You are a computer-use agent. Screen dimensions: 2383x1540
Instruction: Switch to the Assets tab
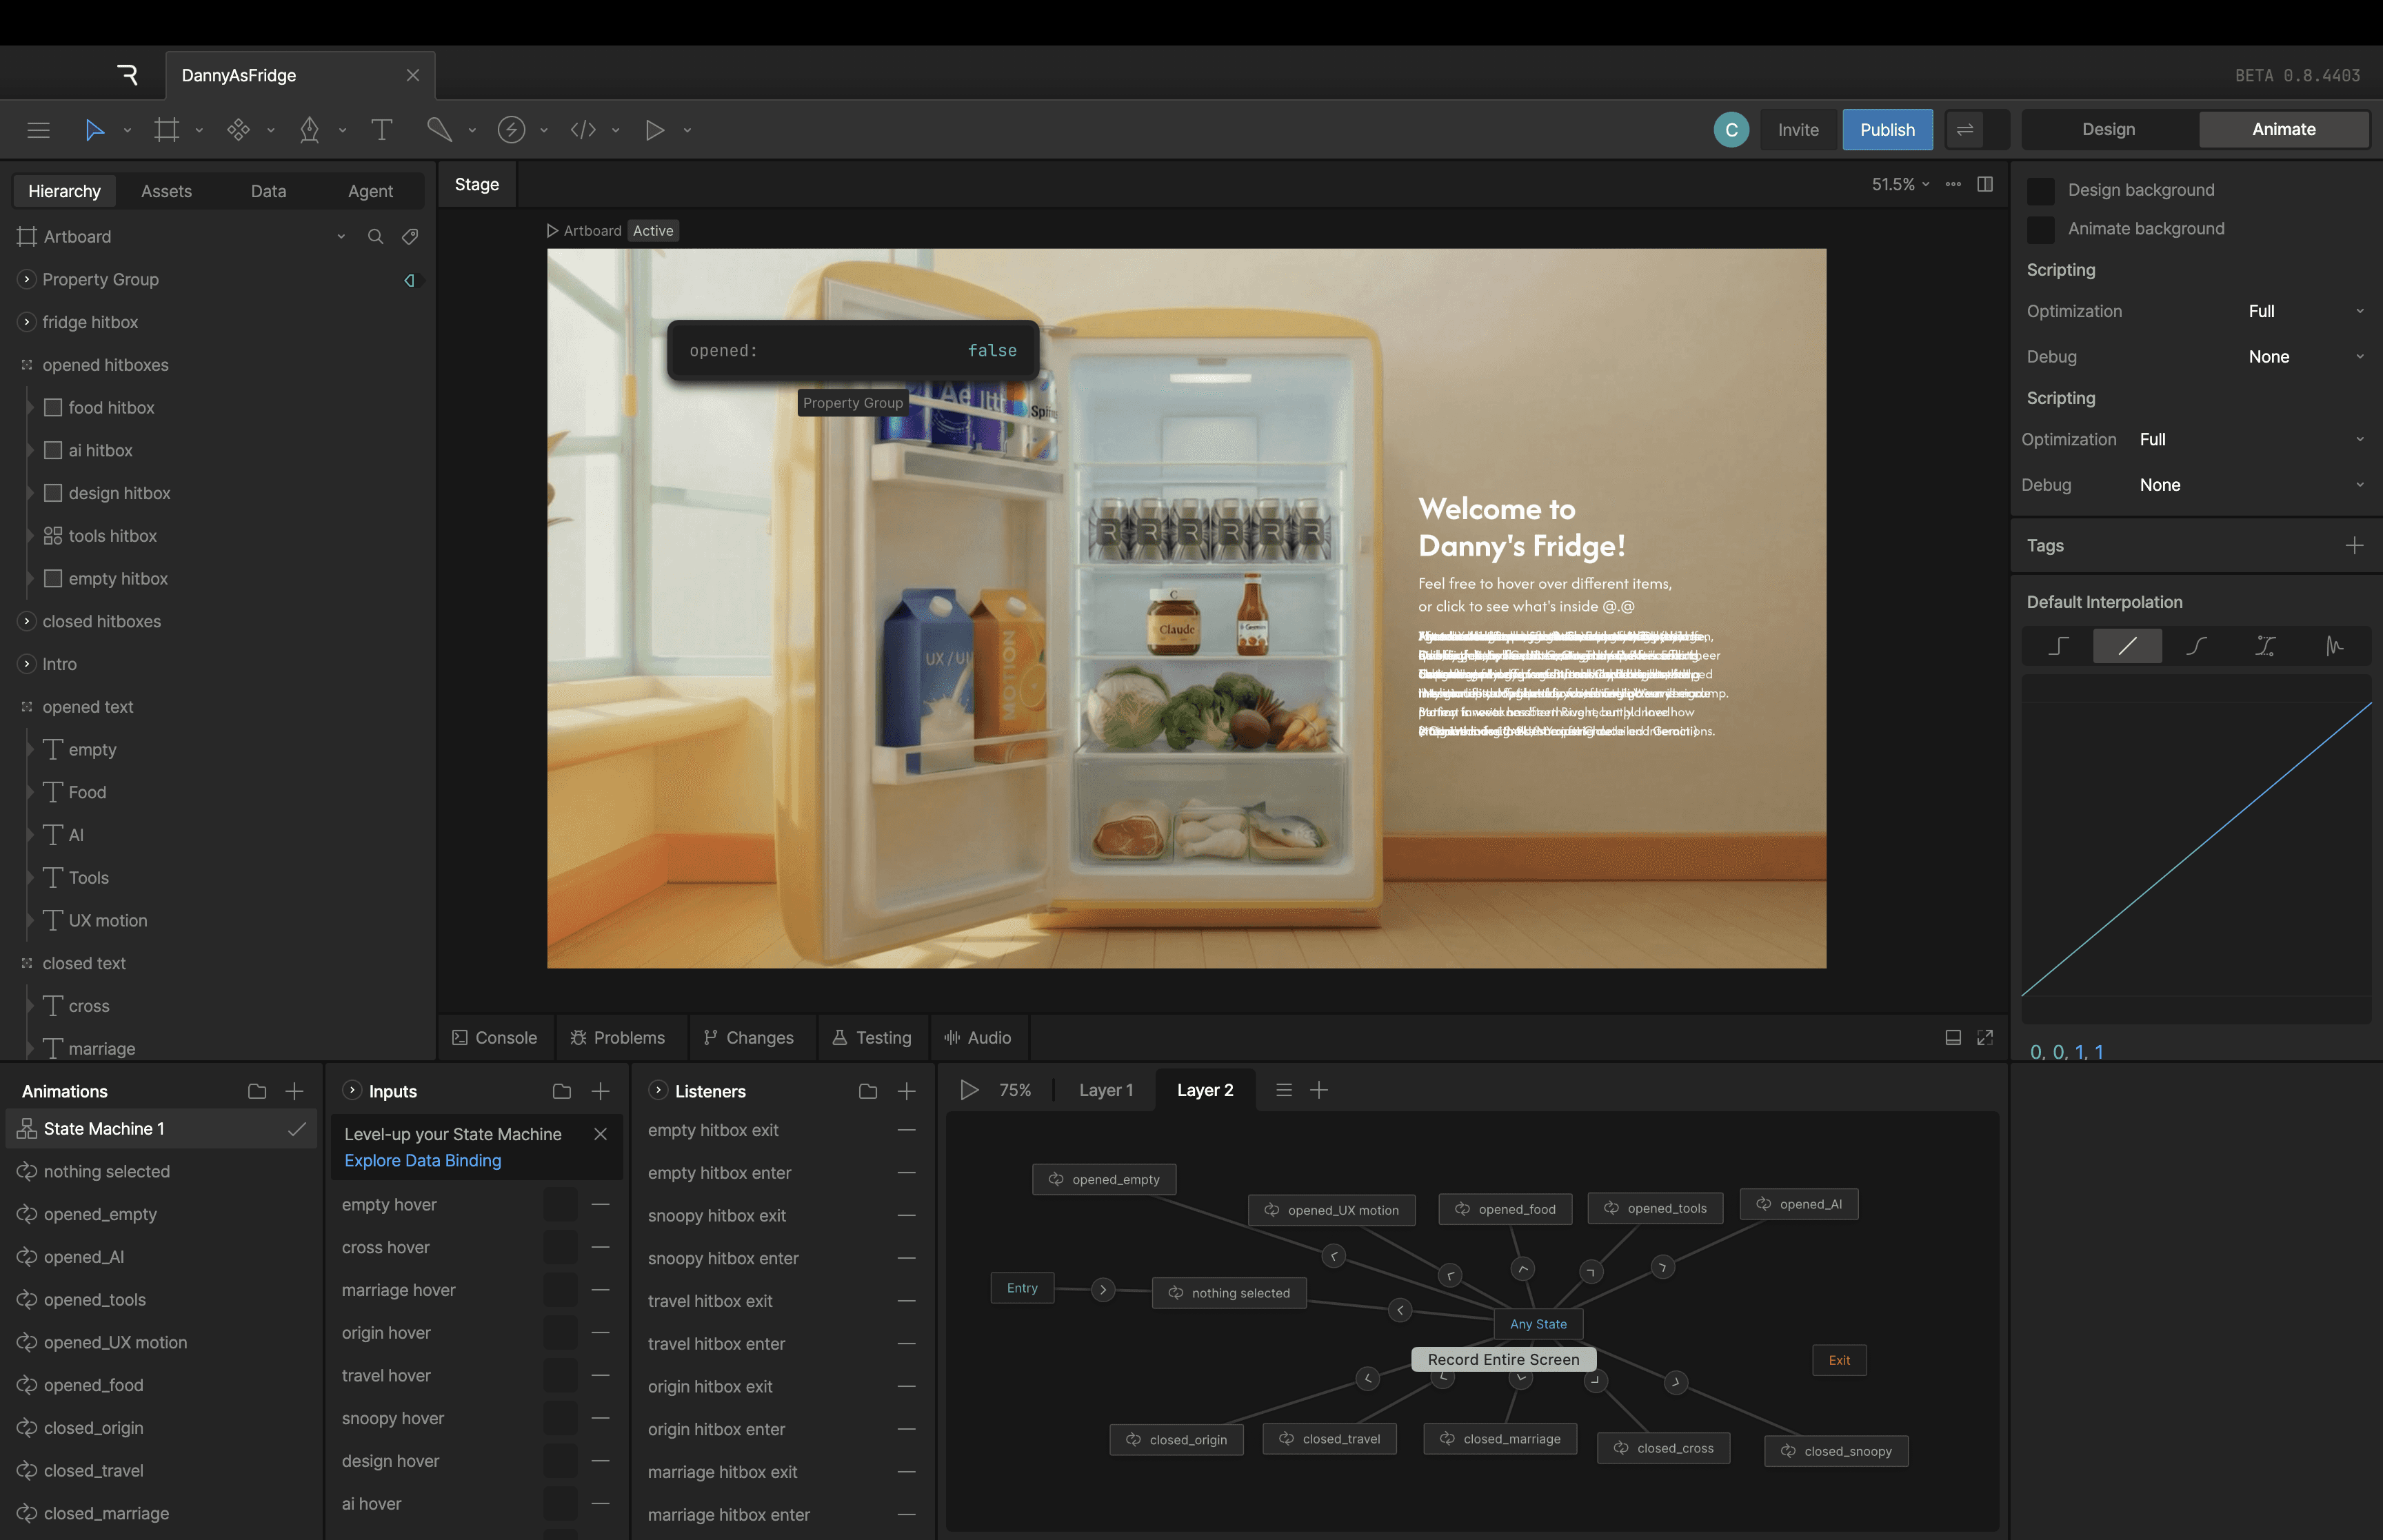click(x=166, y=191)
